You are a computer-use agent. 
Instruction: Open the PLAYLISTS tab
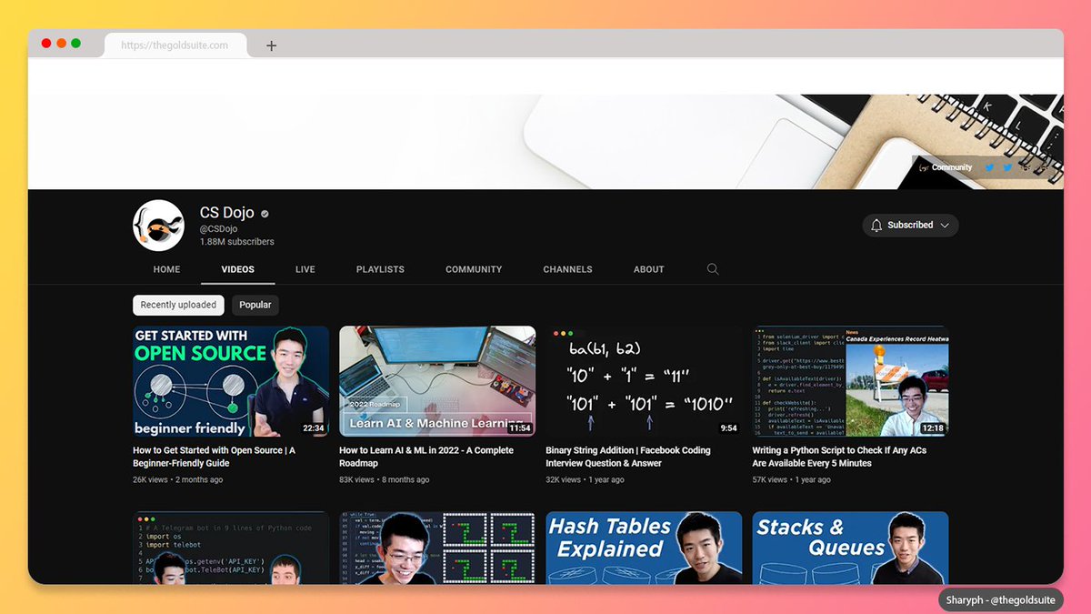(380, 269)
